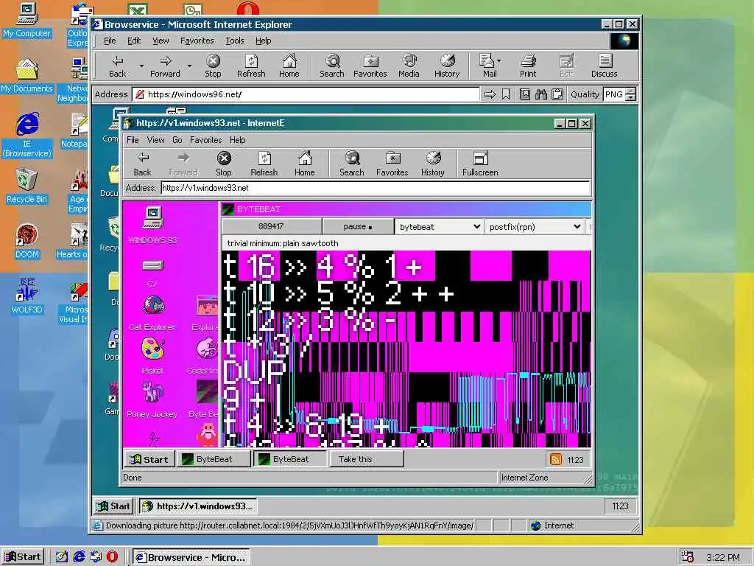The height and width of the screenshot is (566, 754).
Task: Click the binoculars find icon
Action: (541, 94)
